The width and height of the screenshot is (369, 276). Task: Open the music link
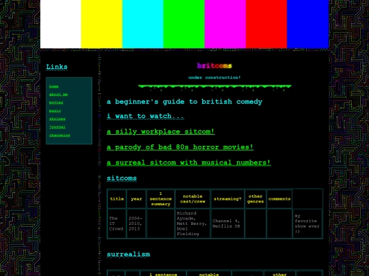click(55, 110)
